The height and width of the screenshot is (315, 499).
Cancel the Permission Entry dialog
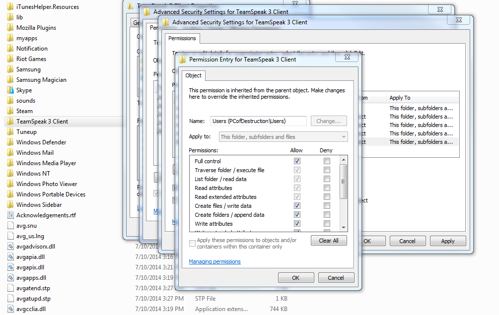click(x=336, y=278)
